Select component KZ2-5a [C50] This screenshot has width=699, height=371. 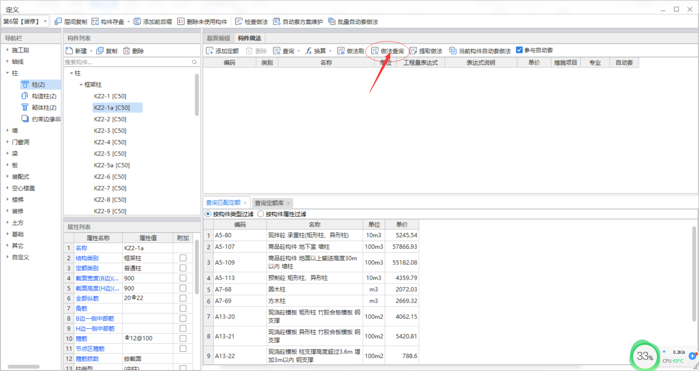coord(112,165)
